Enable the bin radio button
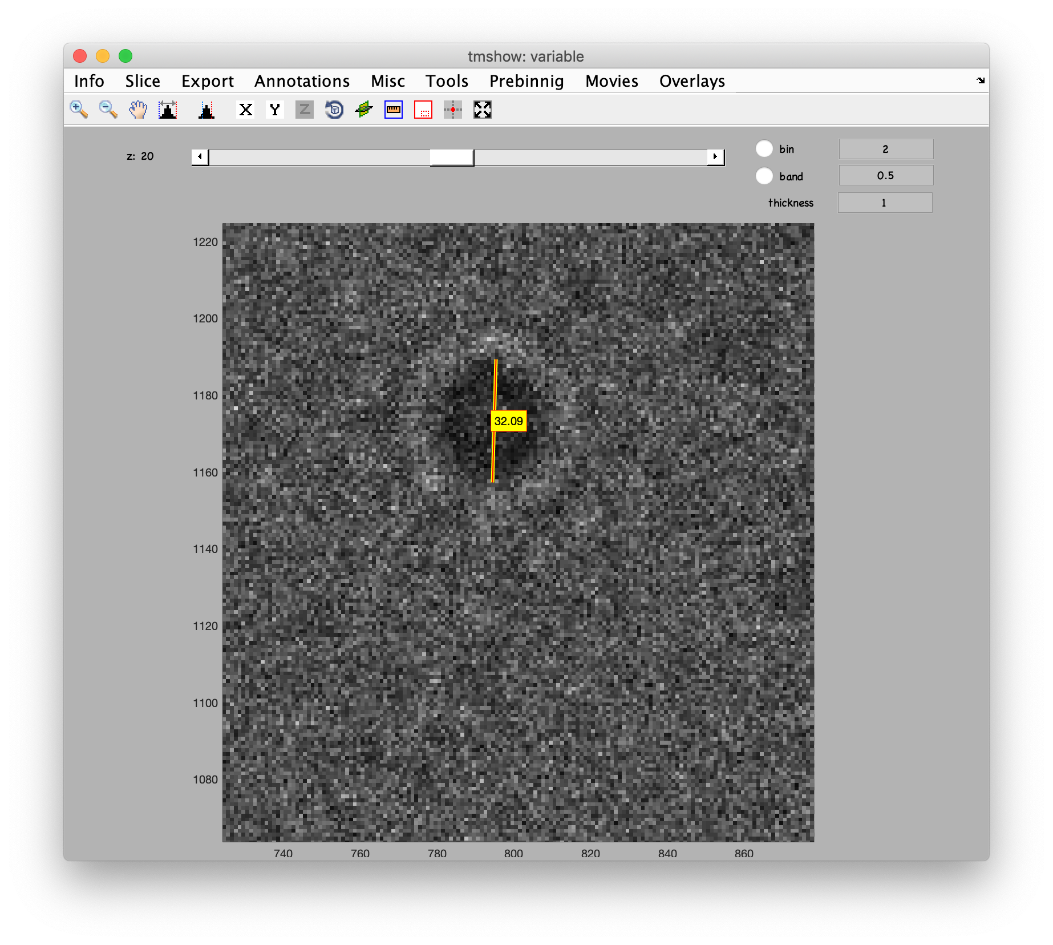This screenshot has width=1053, height=945. click(764, 148)
